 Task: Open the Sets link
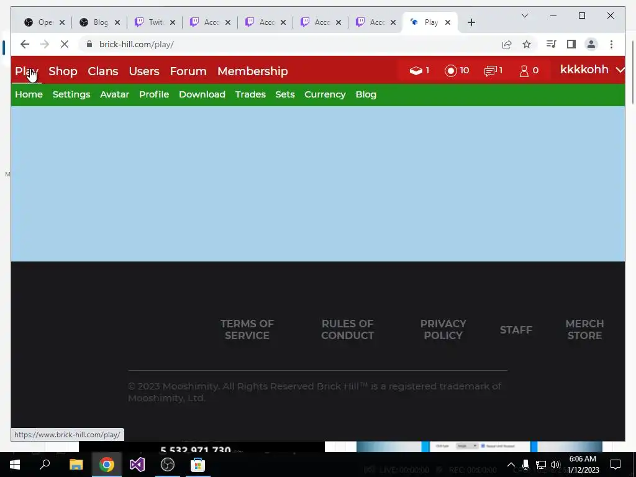285,94
